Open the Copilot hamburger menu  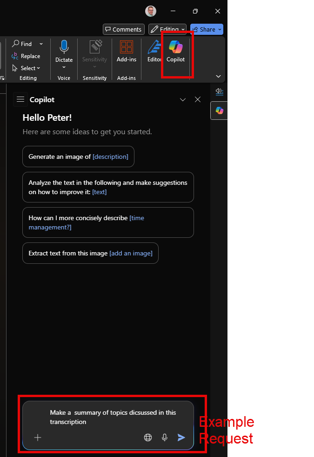tap(20, 99)
